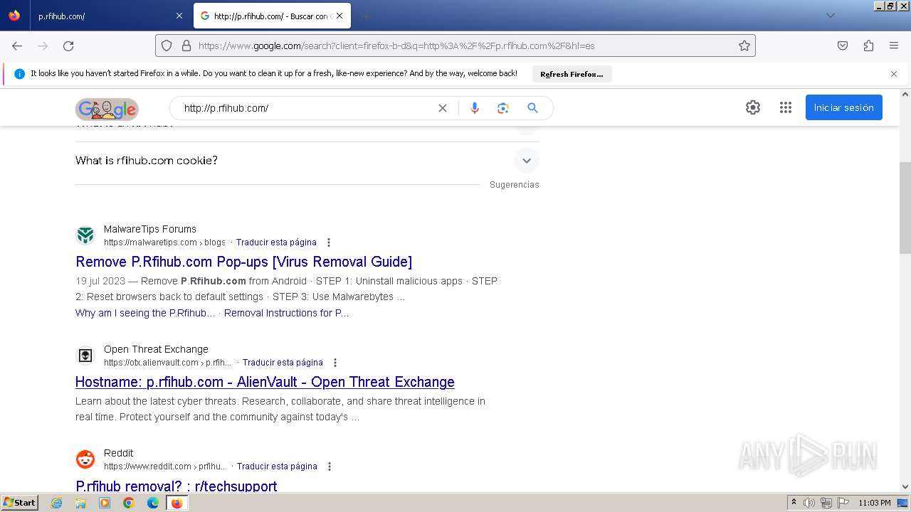The width and height of the screenshot is (911, 512).
Task: Translate the MalwareTips result page
Action: pyautogui.click(x=276, y=242)
